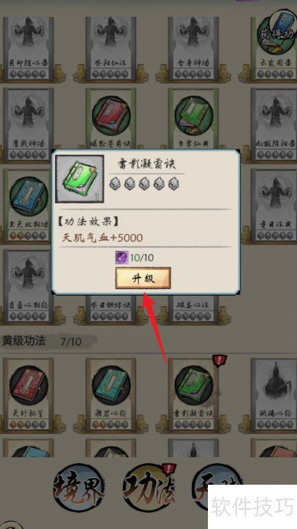This screenshot has width=297, height=529.
Task: Open the 境界 tab at bottom
Action: coord(79,488)
